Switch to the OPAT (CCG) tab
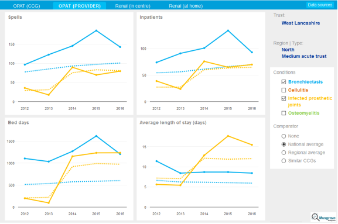The width and height of the screenshot is (338, 224). pyautogui.click(x=26, y=6)
